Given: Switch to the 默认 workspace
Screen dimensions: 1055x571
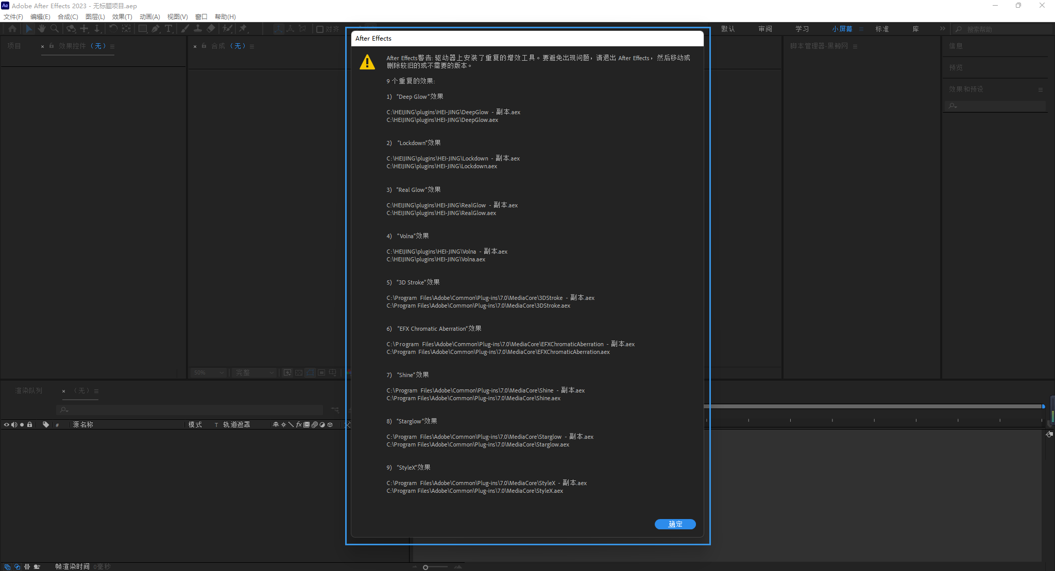Looking at the screenshot, I should (728, 29).
